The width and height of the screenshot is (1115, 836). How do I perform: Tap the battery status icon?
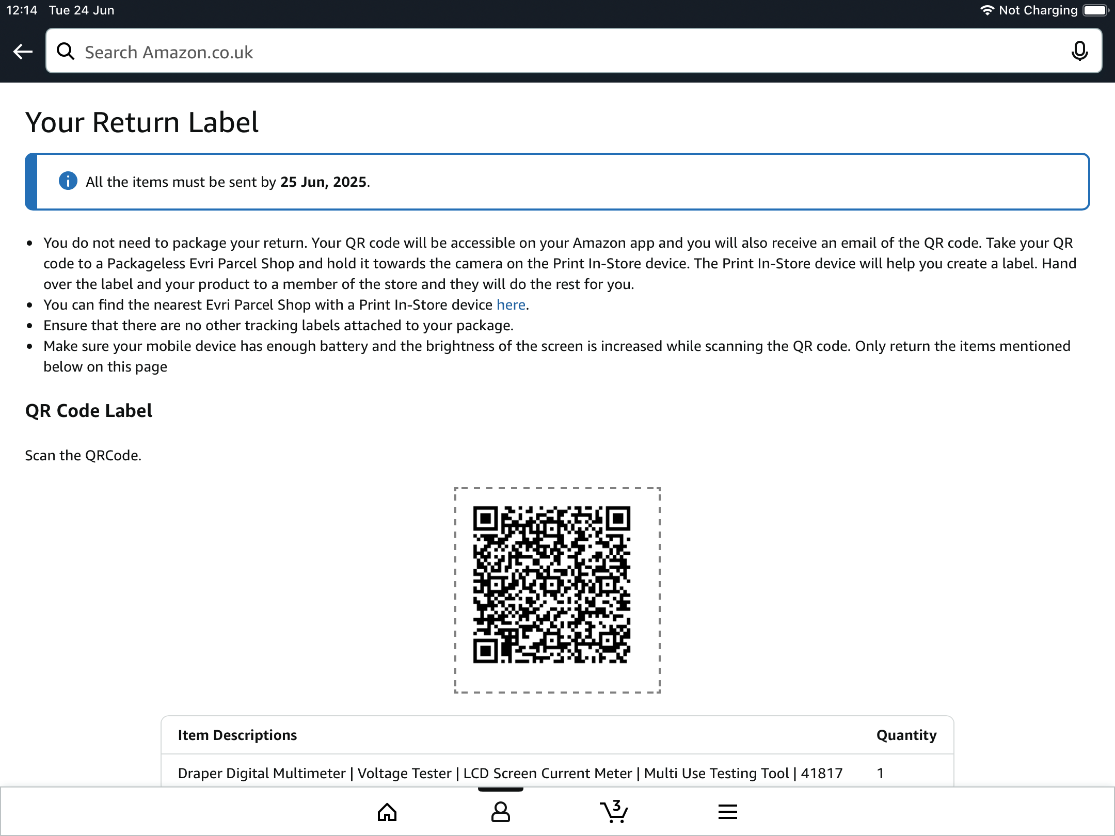(x=1096, y=10)
